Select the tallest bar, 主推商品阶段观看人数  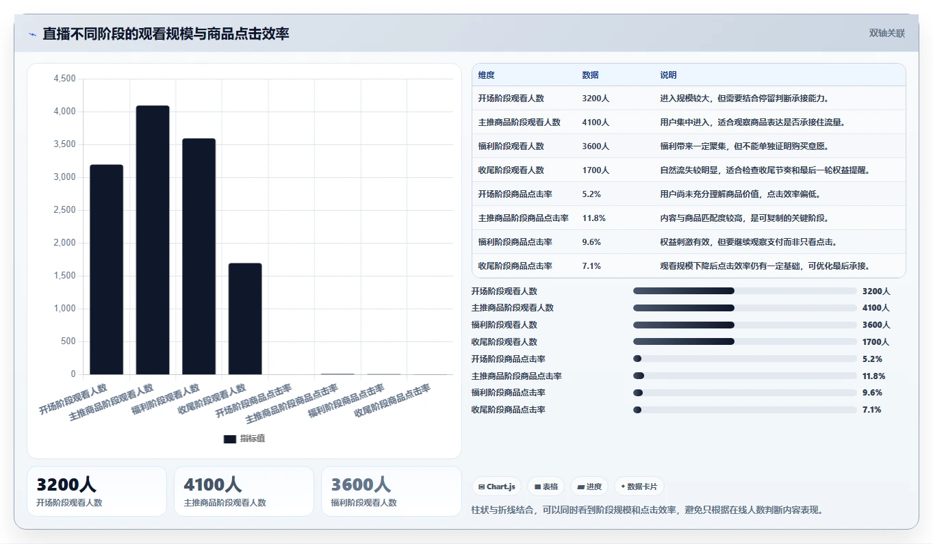[153, 240]
